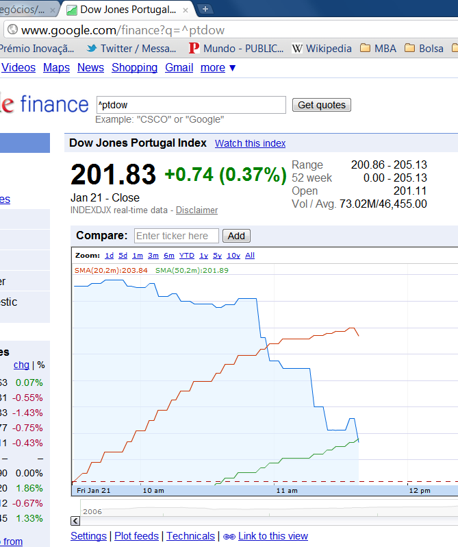Click the site info globe icon

point(12,29)
